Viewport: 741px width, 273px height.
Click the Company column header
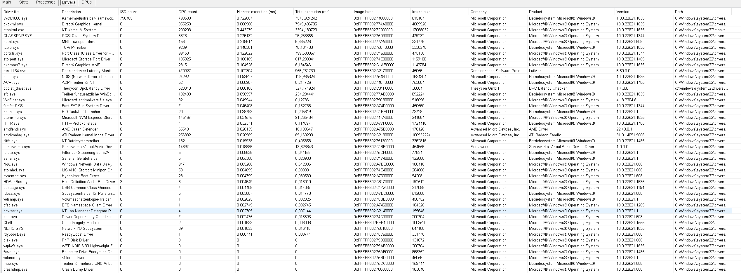pyautogui.click(x=498, y=12)
